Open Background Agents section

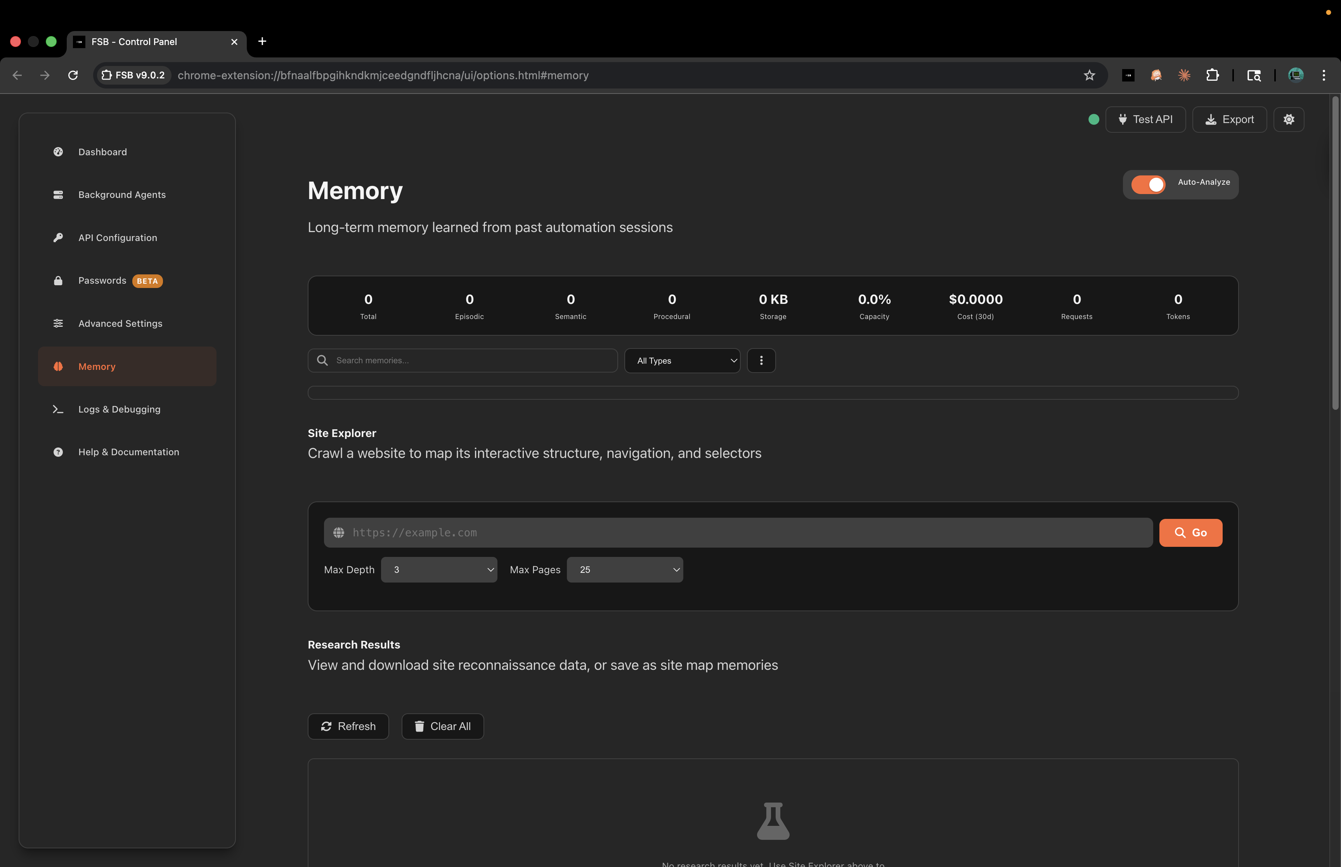coord(127,195)
